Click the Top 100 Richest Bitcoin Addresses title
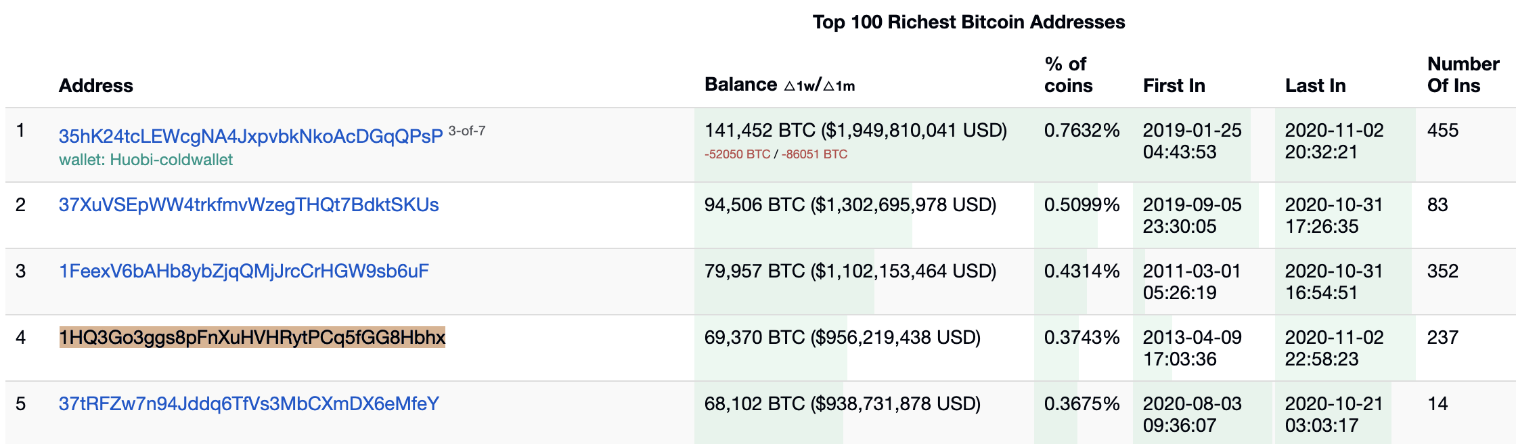Screen dimensions: 1516x444 [x=968, y=22]
